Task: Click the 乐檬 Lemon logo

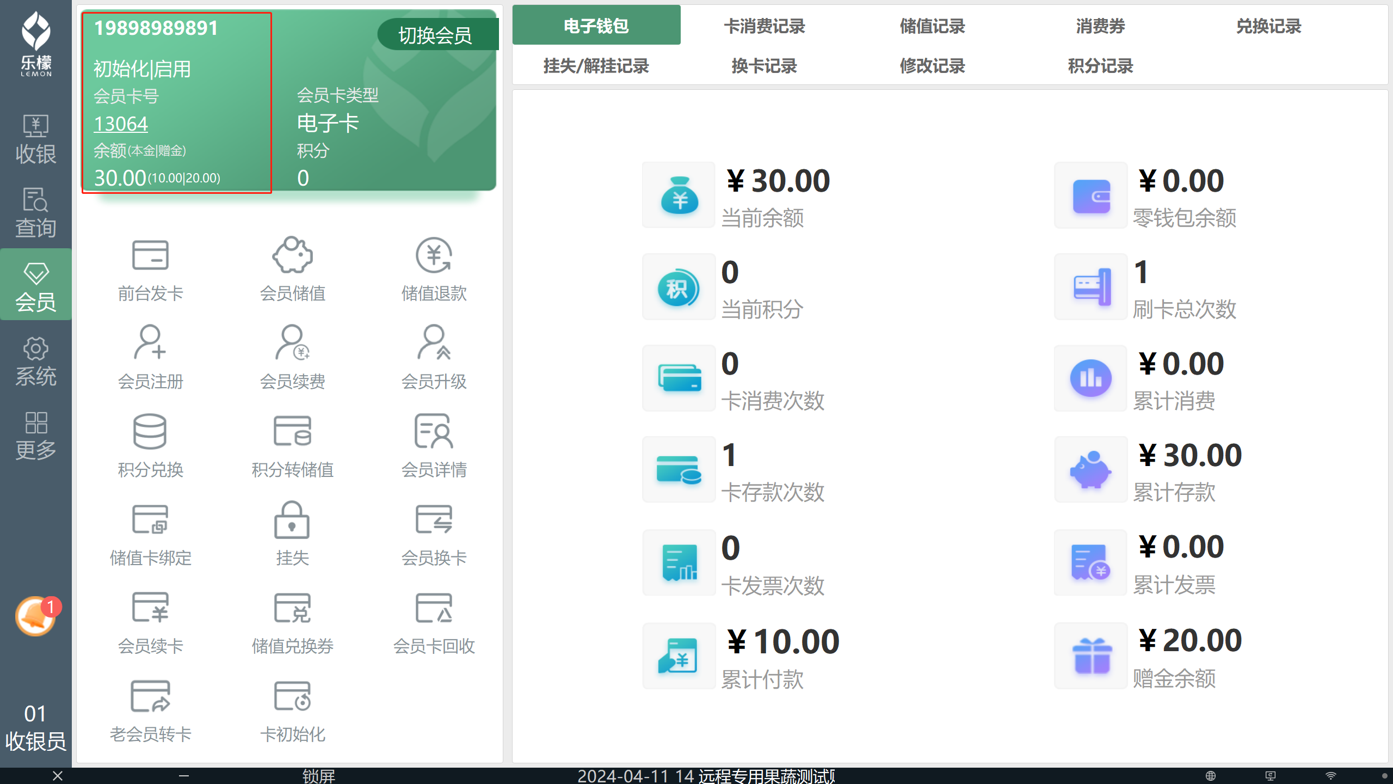Action: 36,44
